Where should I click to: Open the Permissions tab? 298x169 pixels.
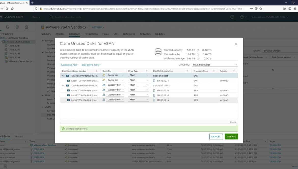point(91,34)
